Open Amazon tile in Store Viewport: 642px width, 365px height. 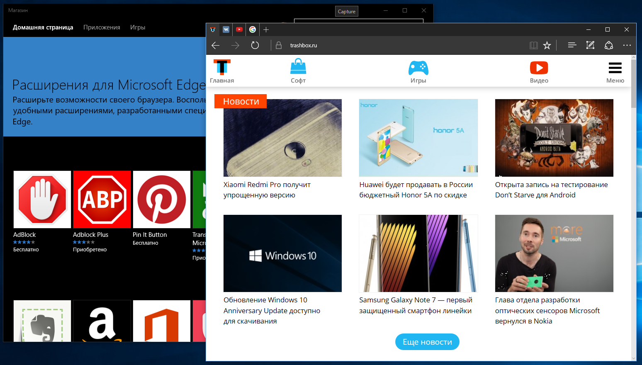(102, 321)
